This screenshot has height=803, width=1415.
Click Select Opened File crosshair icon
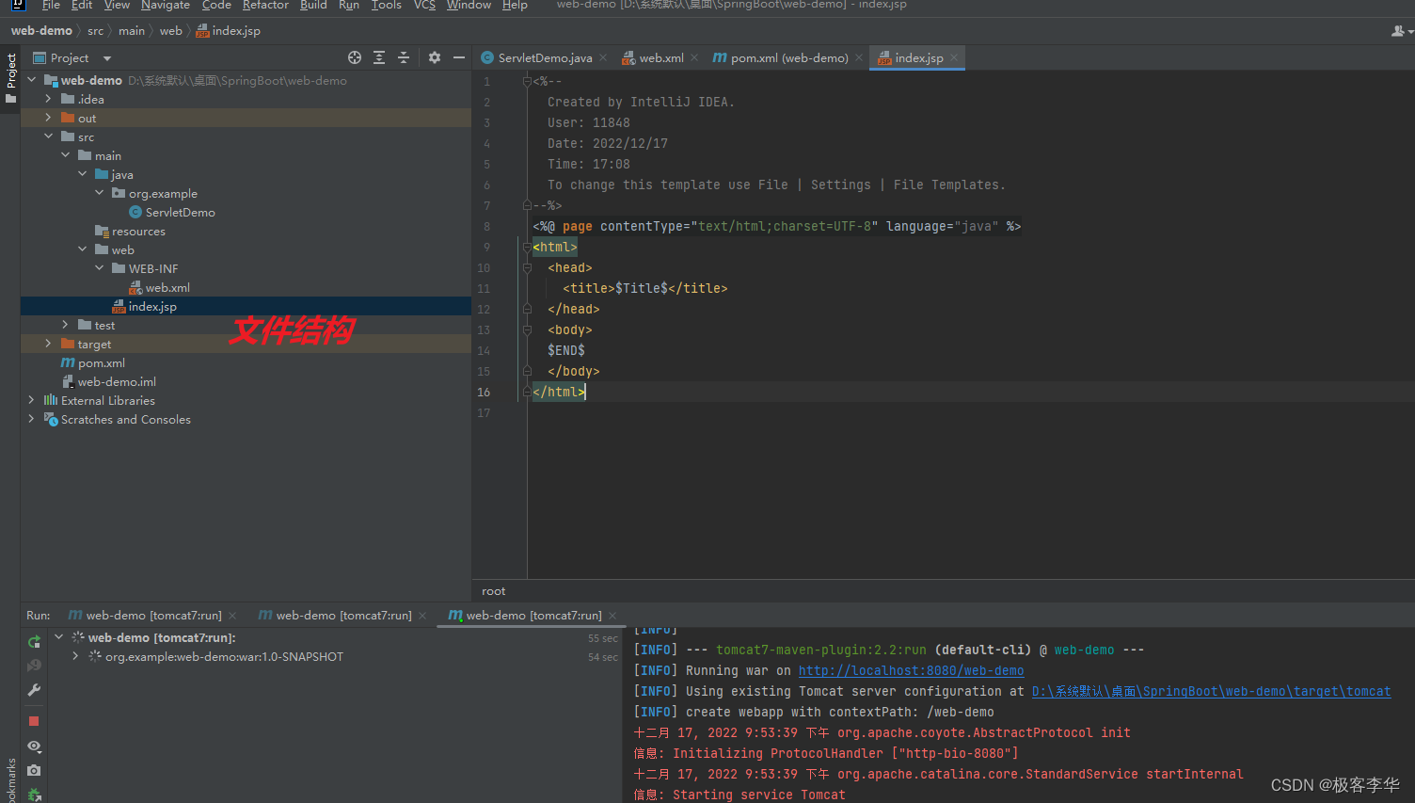tap(355, 57)
